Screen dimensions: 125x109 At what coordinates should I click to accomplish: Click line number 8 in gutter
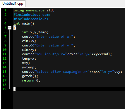(x=5, y=41)
